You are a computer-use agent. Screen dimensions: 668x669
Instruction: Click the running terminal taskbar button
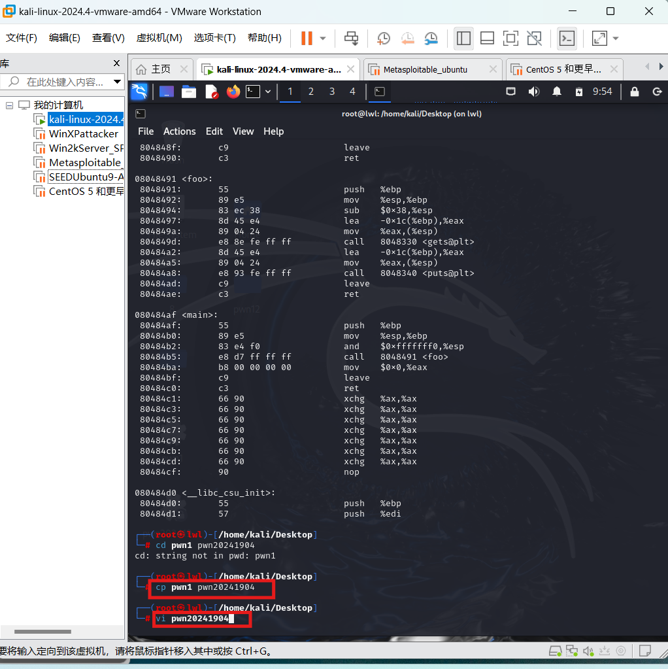tap(380, 92)
